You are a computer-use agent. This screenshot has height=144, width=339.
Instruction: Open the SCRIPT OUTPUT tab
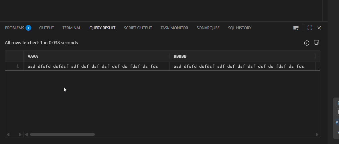coord(138,28)
